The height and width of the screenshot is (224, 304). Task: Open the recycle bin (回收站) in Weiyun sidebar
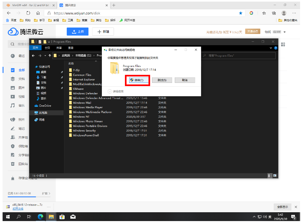(x=23, y=164)
